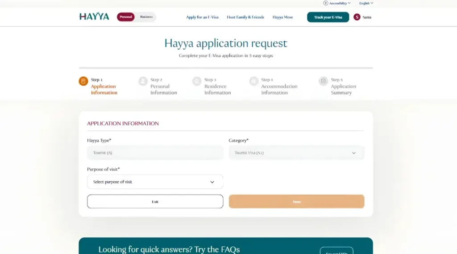Open the English language dropdown
Viewport: 457px width, 254px height.
366,3
